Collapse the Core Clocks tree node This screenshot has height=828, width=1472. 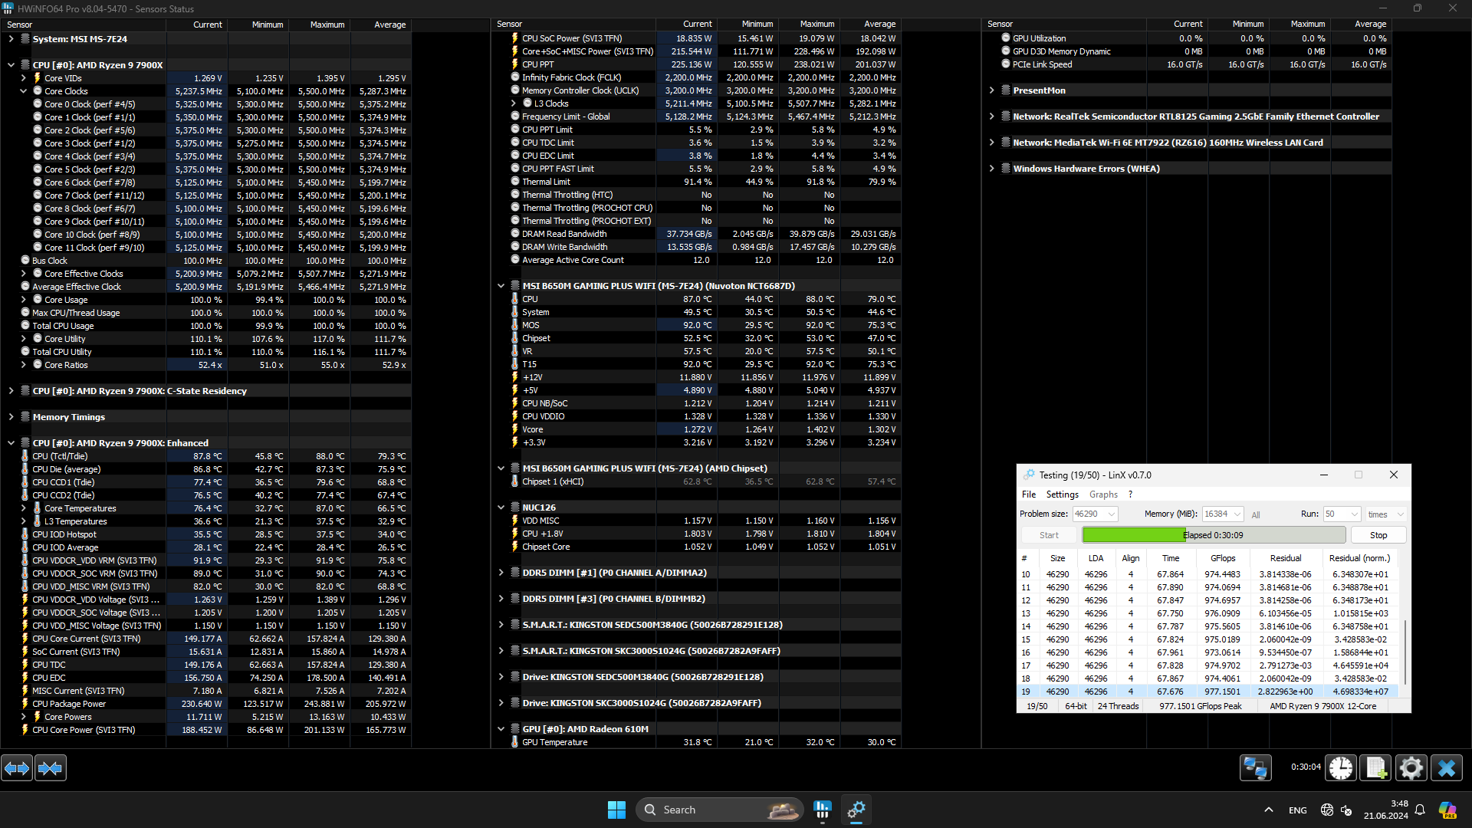(x=24, y=91)
